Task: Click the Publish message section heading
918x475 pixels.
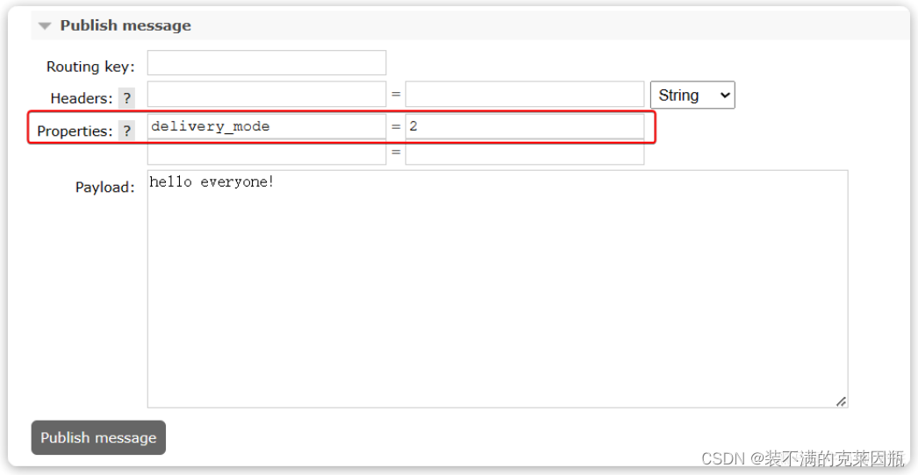Action: (x=126, y=26)
